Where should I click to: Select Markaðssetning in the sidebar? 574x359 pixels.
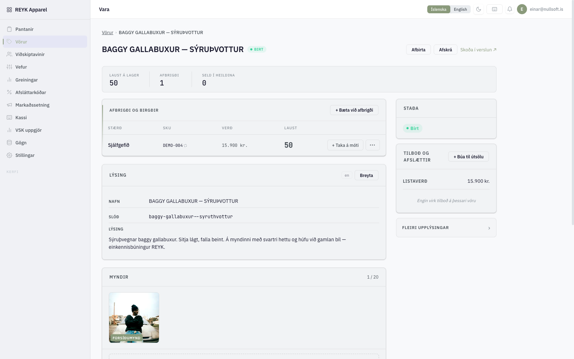45,105
